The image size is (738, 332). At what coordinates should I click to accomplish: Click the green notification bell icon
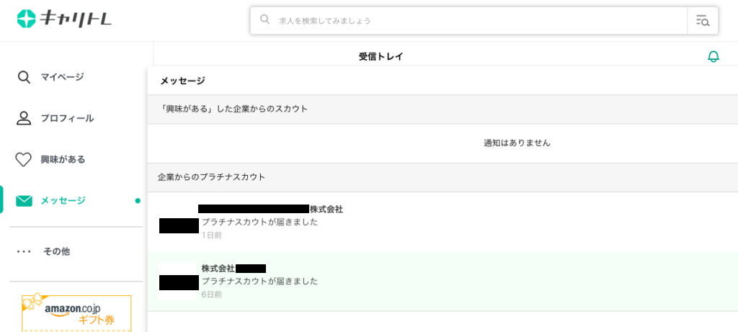point(713,57)
